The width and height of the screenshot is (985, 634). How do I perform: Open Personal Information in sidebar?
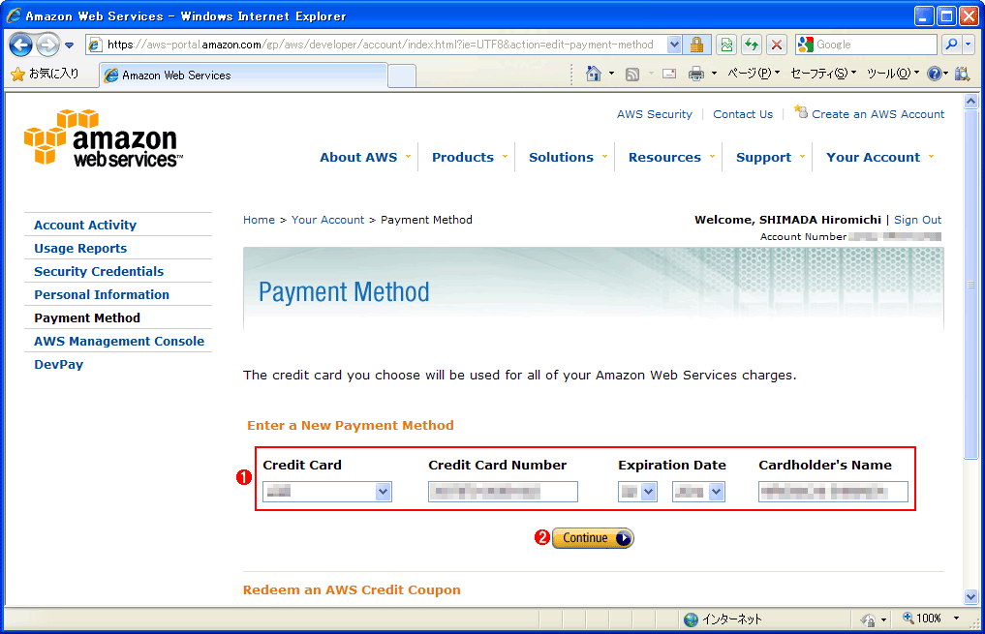[102, 294]
